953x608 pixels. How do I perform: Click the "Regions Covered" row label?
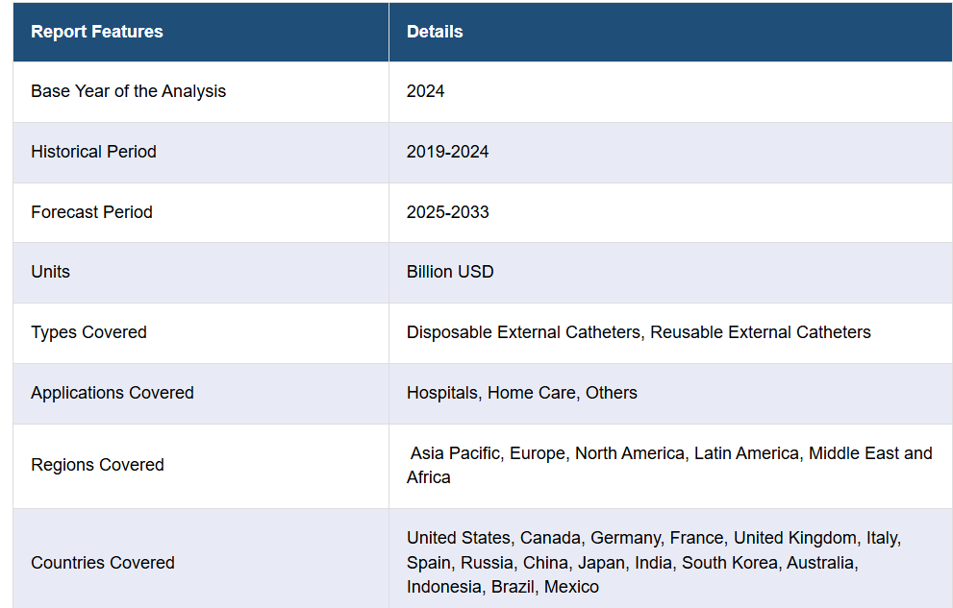tap(97, 465)
